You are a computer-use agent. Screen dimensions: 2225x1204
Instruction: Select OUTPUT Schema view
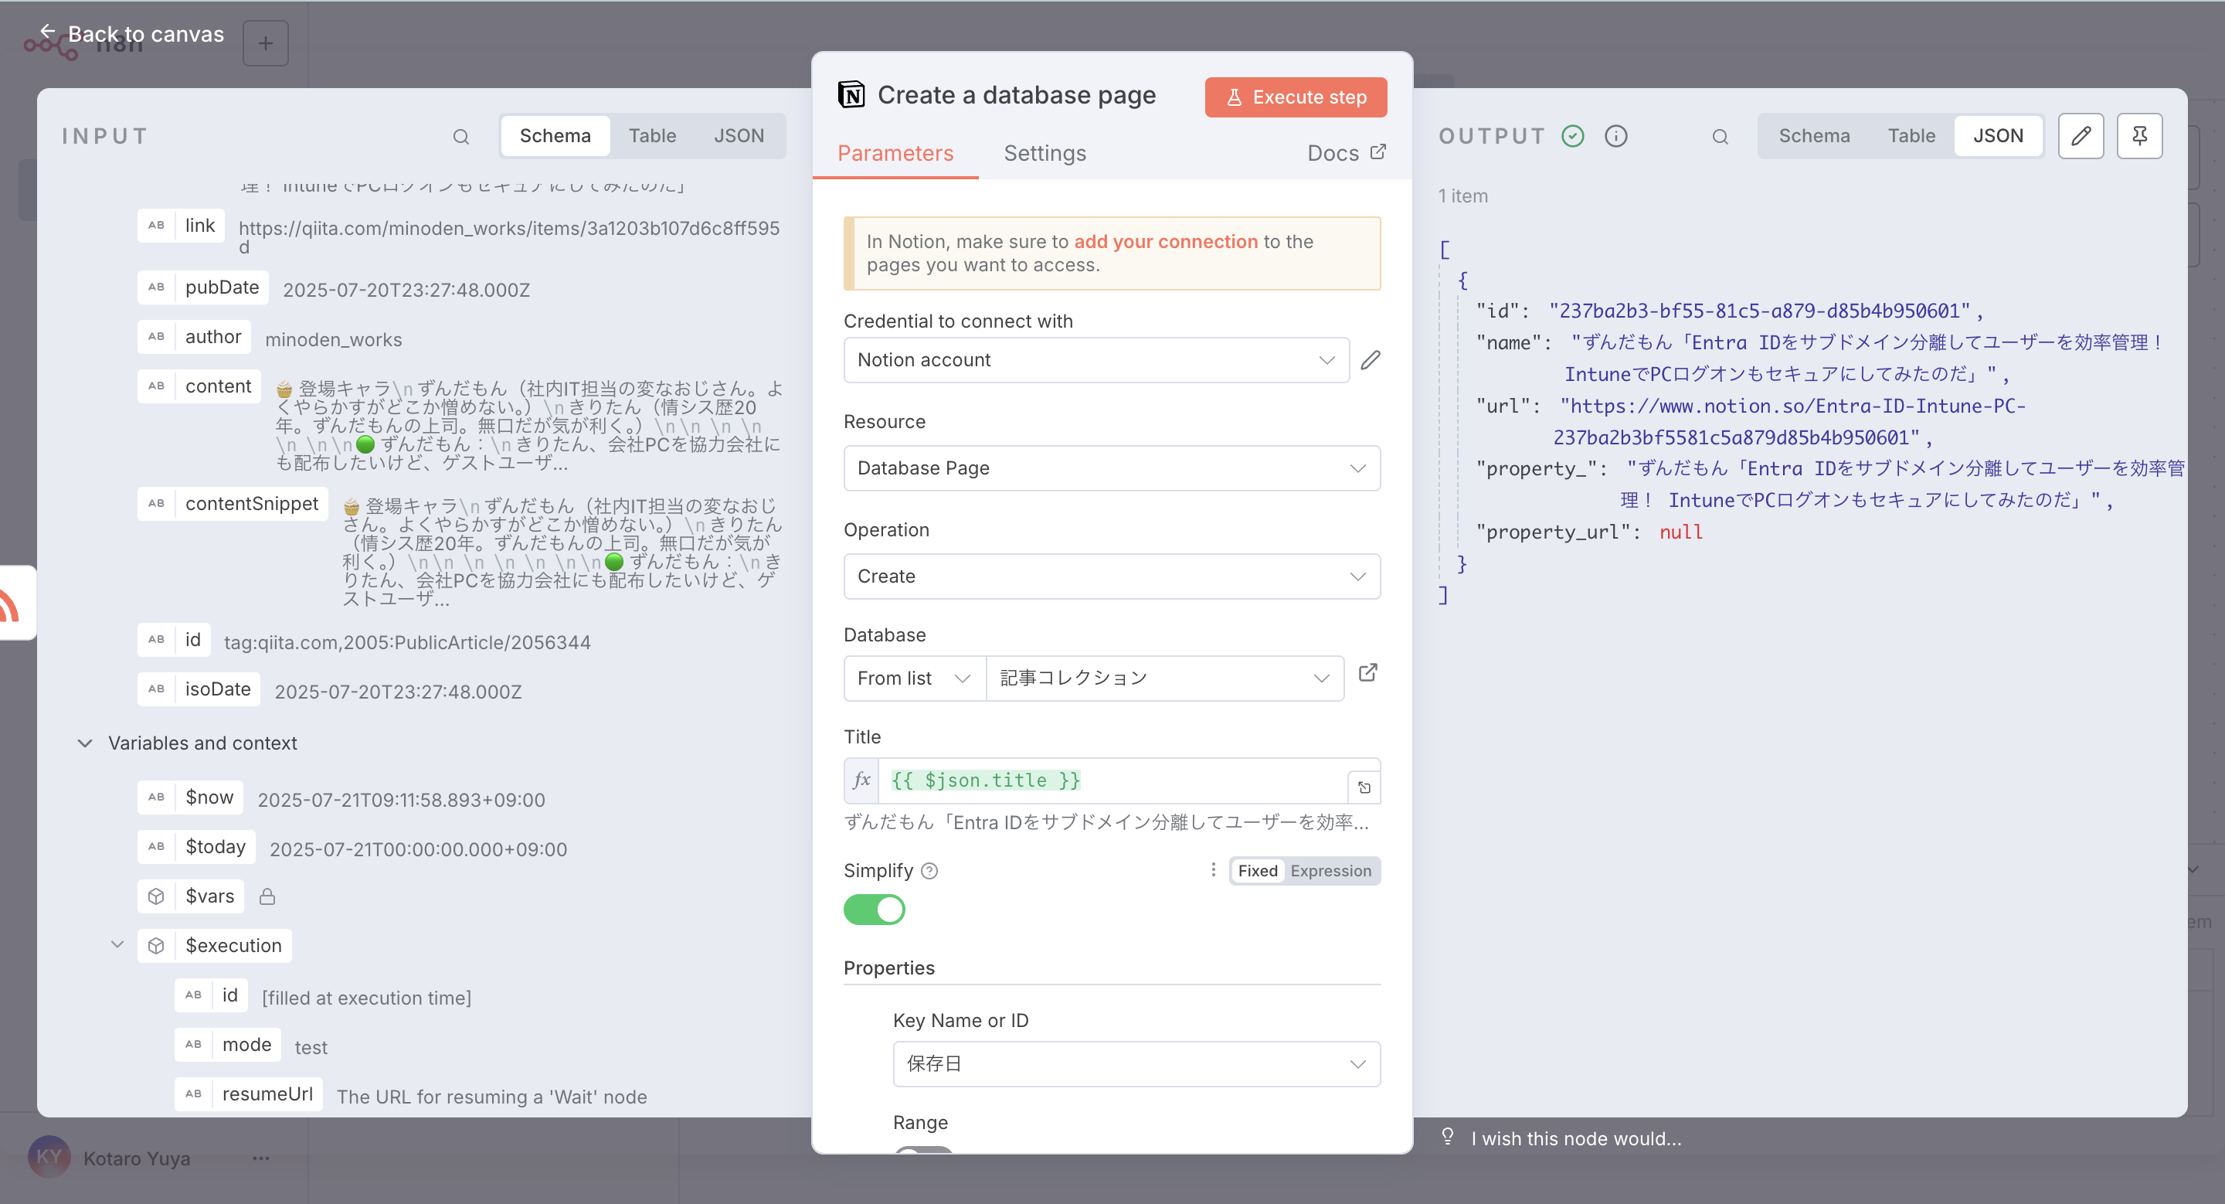1814,137
